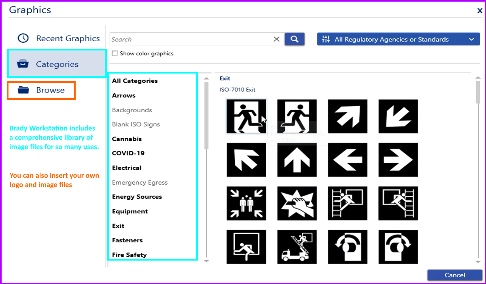Select the evacuation assembly point graphic

click(246, 203)
